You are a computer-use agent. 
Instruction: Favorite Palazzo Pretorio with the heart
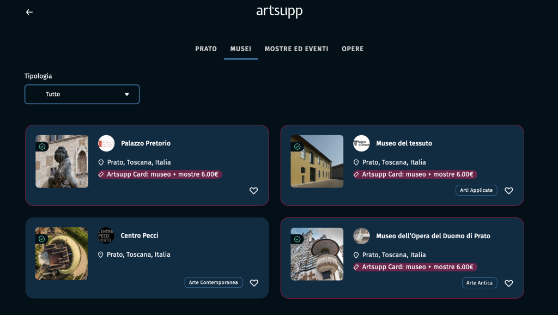click(x=253, y=191)
